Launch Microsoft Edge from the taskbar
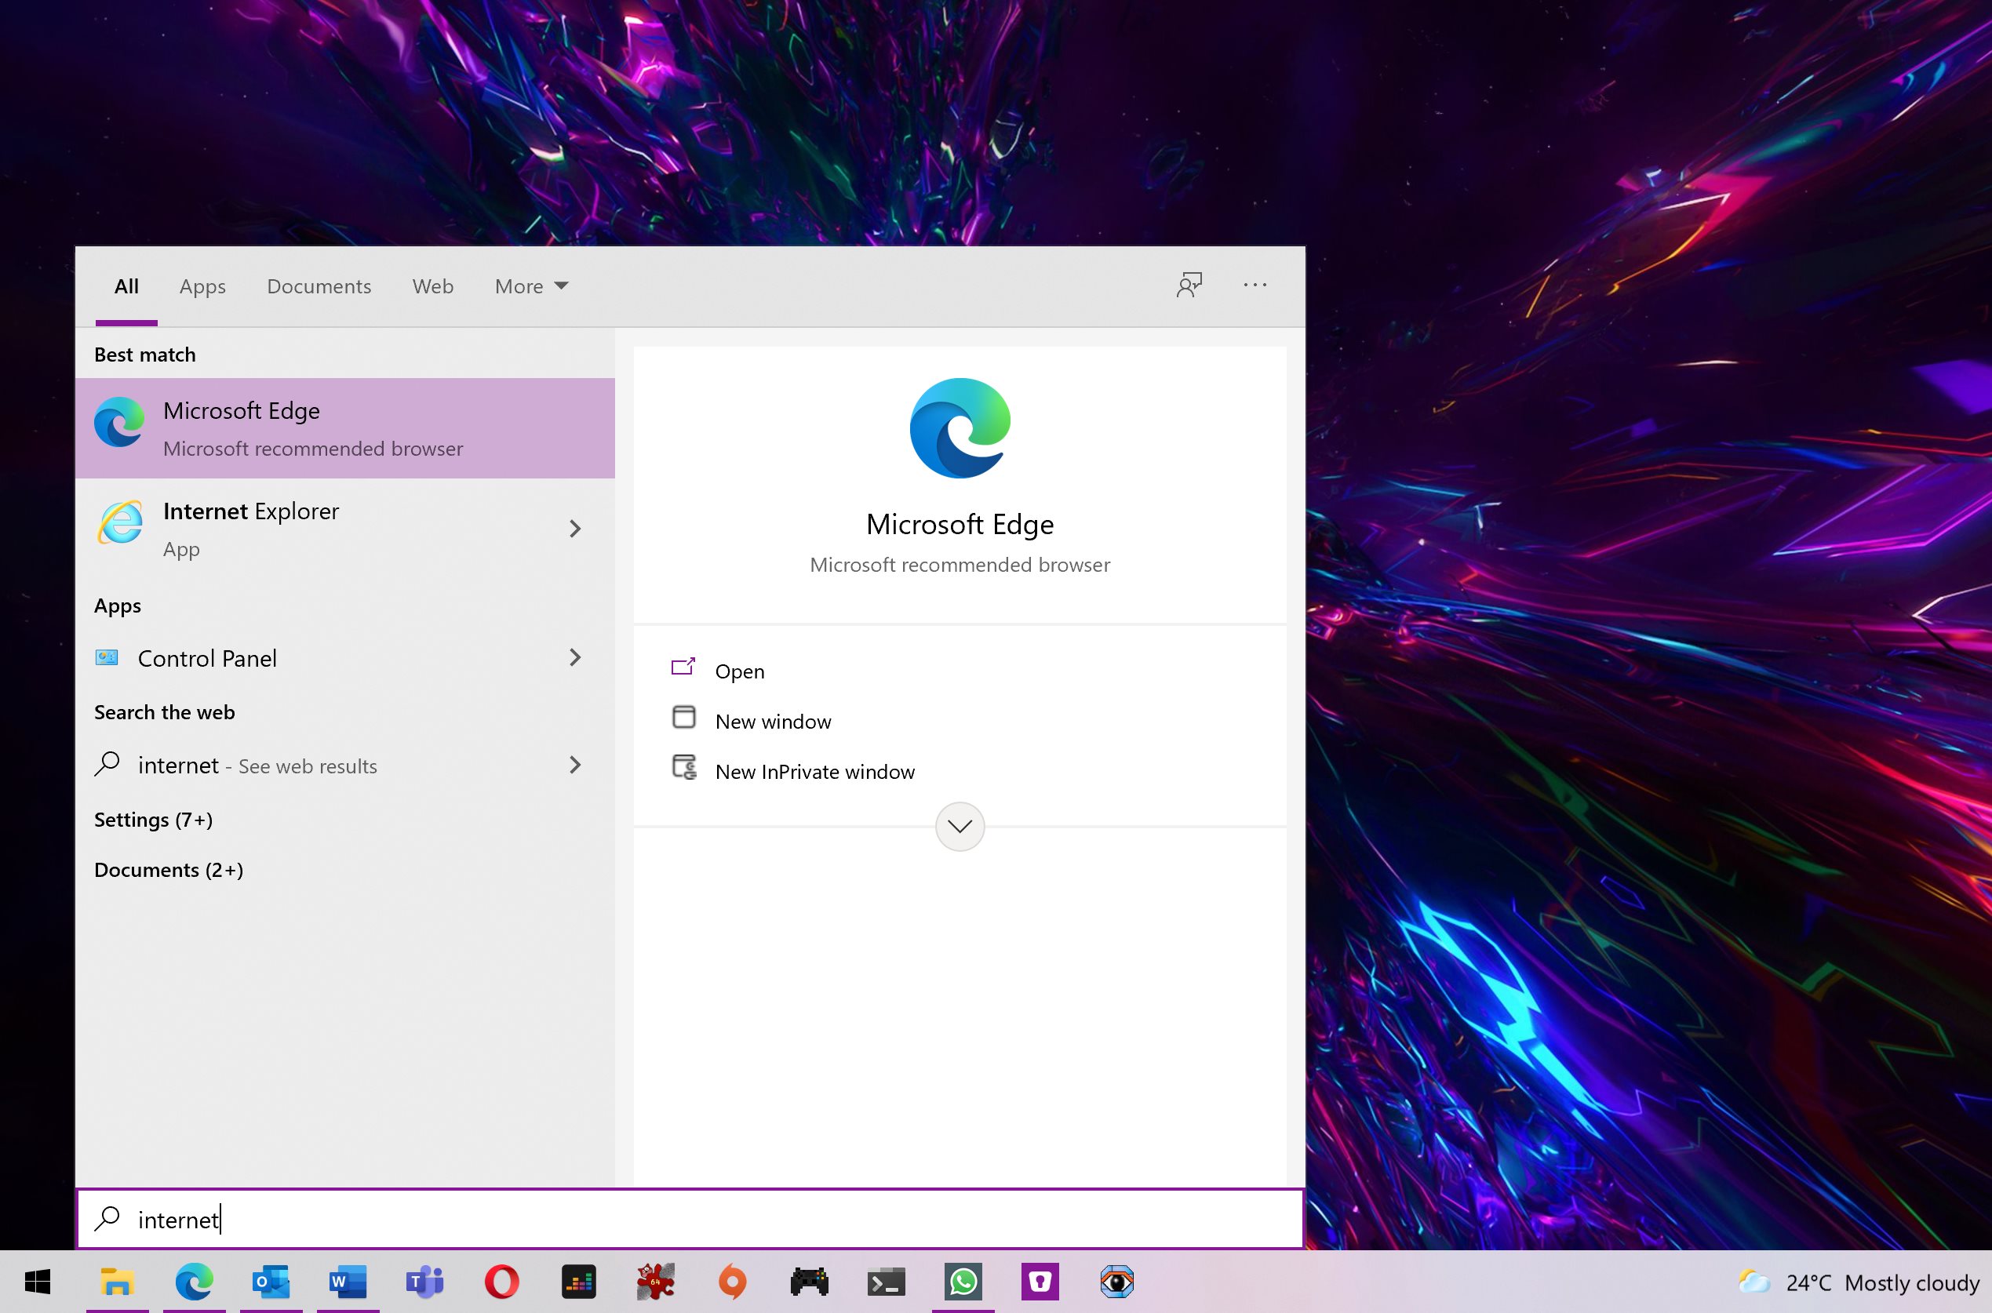The image size is (1992, 1313). [195, 1281]
